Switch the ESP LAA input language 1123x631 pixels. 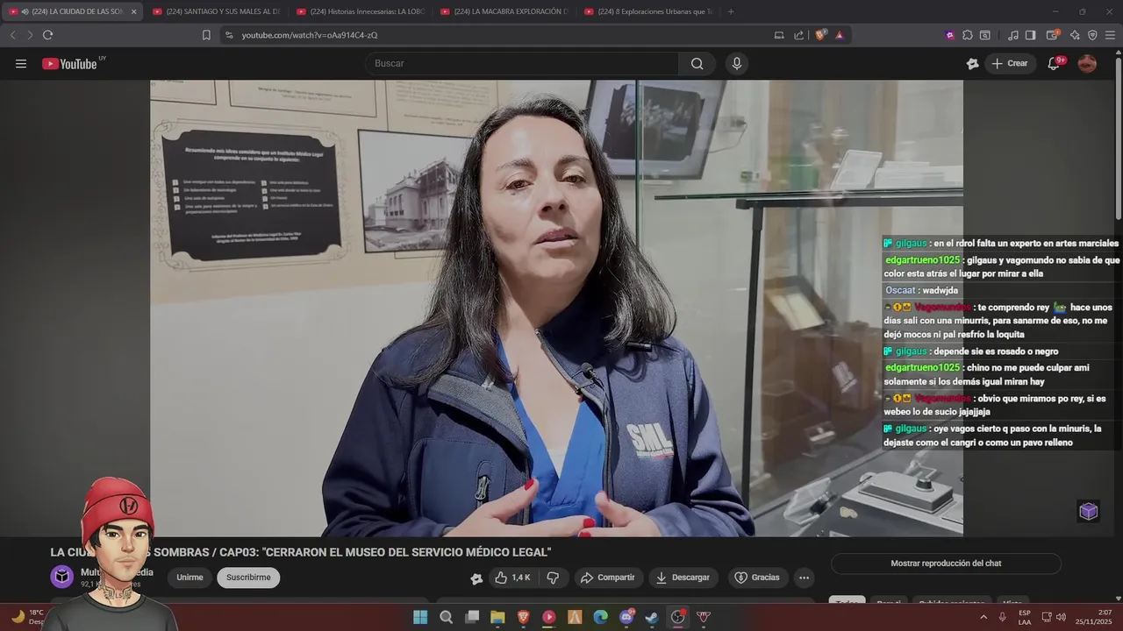[x=1025, y=617]
